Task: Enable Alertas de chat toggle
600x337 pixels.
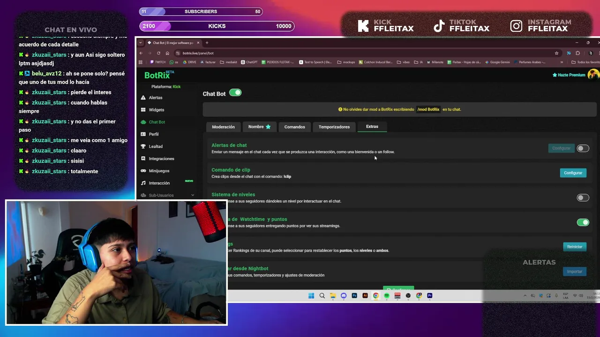Action: coord(583,148)
